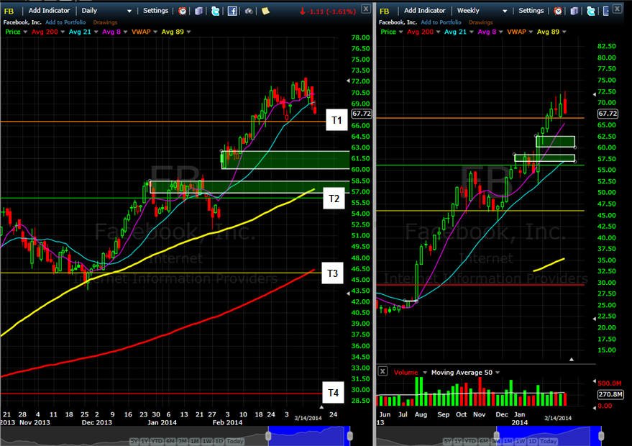This screenshot has height=446, width=632.
Task: Select the 1Y range in the Weekly chart
Action: pos(458,441)
